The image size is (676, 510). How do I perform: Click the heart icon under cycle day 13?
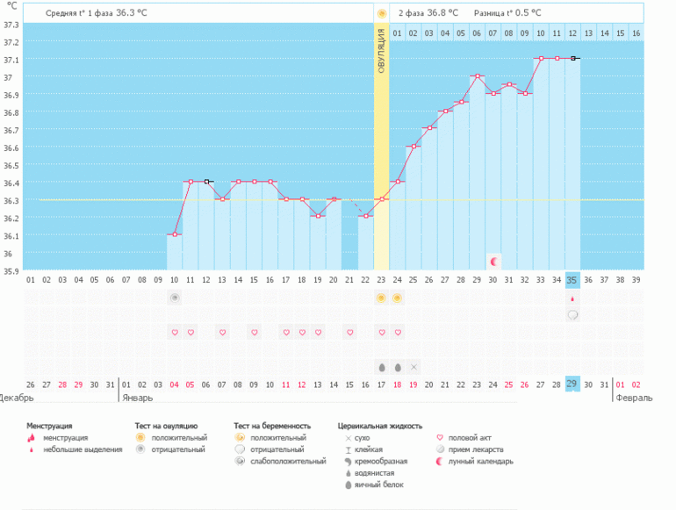click(222, 333)
